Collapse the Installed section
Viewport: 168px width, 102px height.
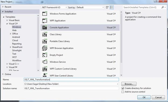pyautogui.click(x=3, y=12)
